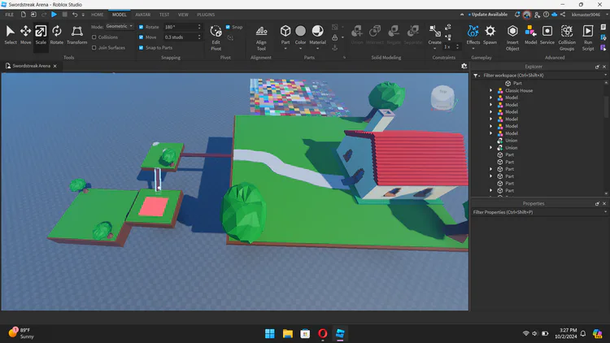This screenshot has width=610, height=343.
Task: Click the Run Script button
Action: [x=588, y=37]
